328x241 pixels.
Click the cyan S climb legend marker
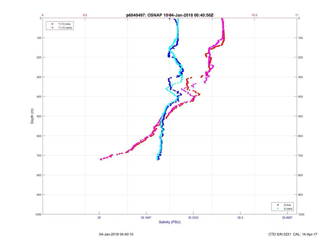coord(278,209)
